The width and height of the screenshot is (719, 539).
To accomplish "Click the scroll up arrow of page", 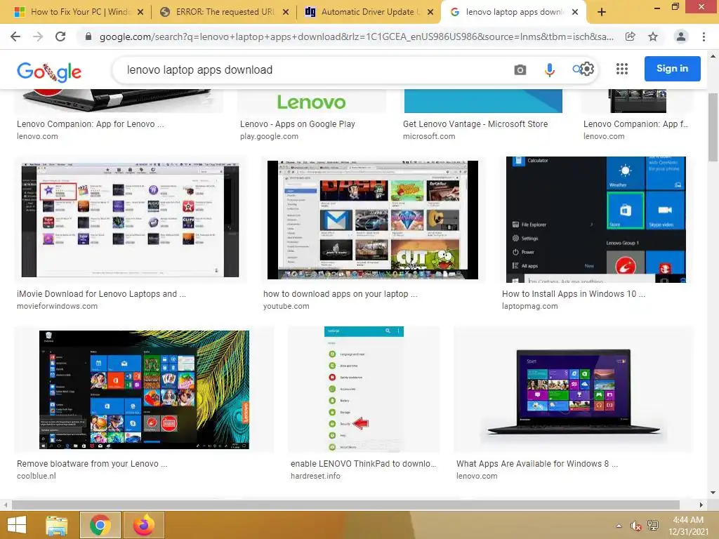I will 713,56.
